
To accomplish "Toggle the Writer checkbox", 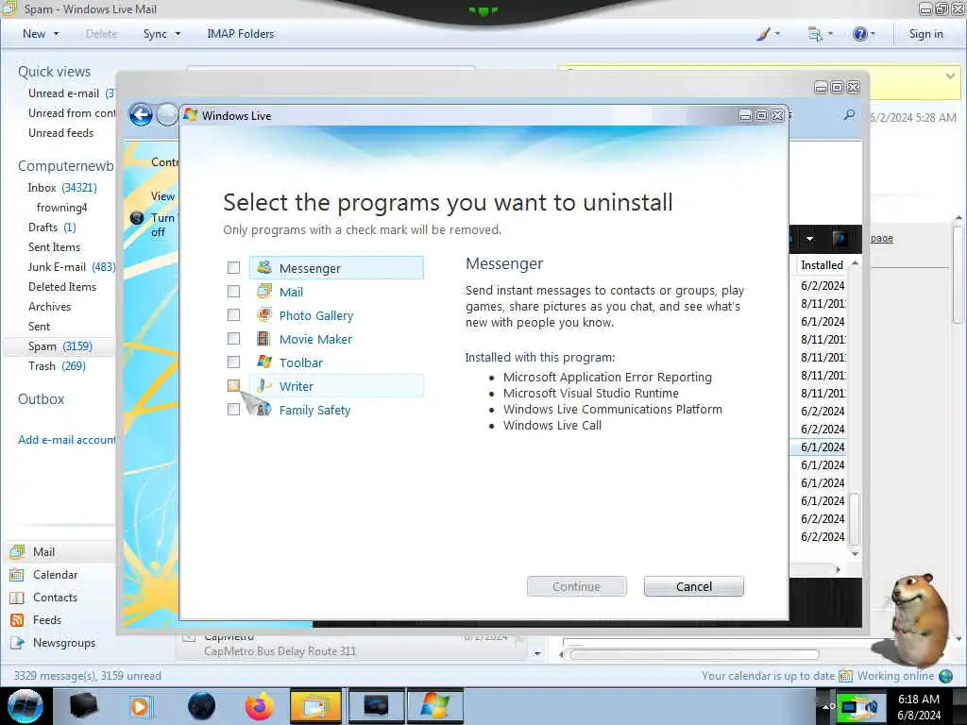I will [x=234, y=386].
